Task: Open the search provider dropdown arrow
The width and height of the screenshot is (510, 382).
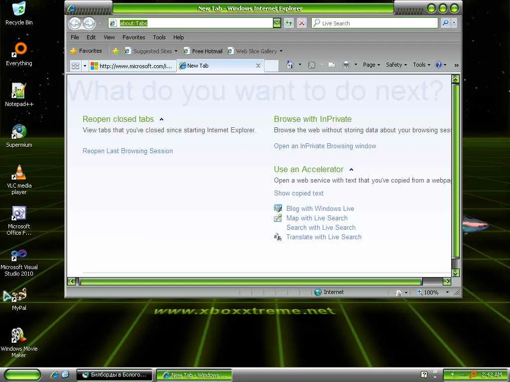Action: [454, 23]
